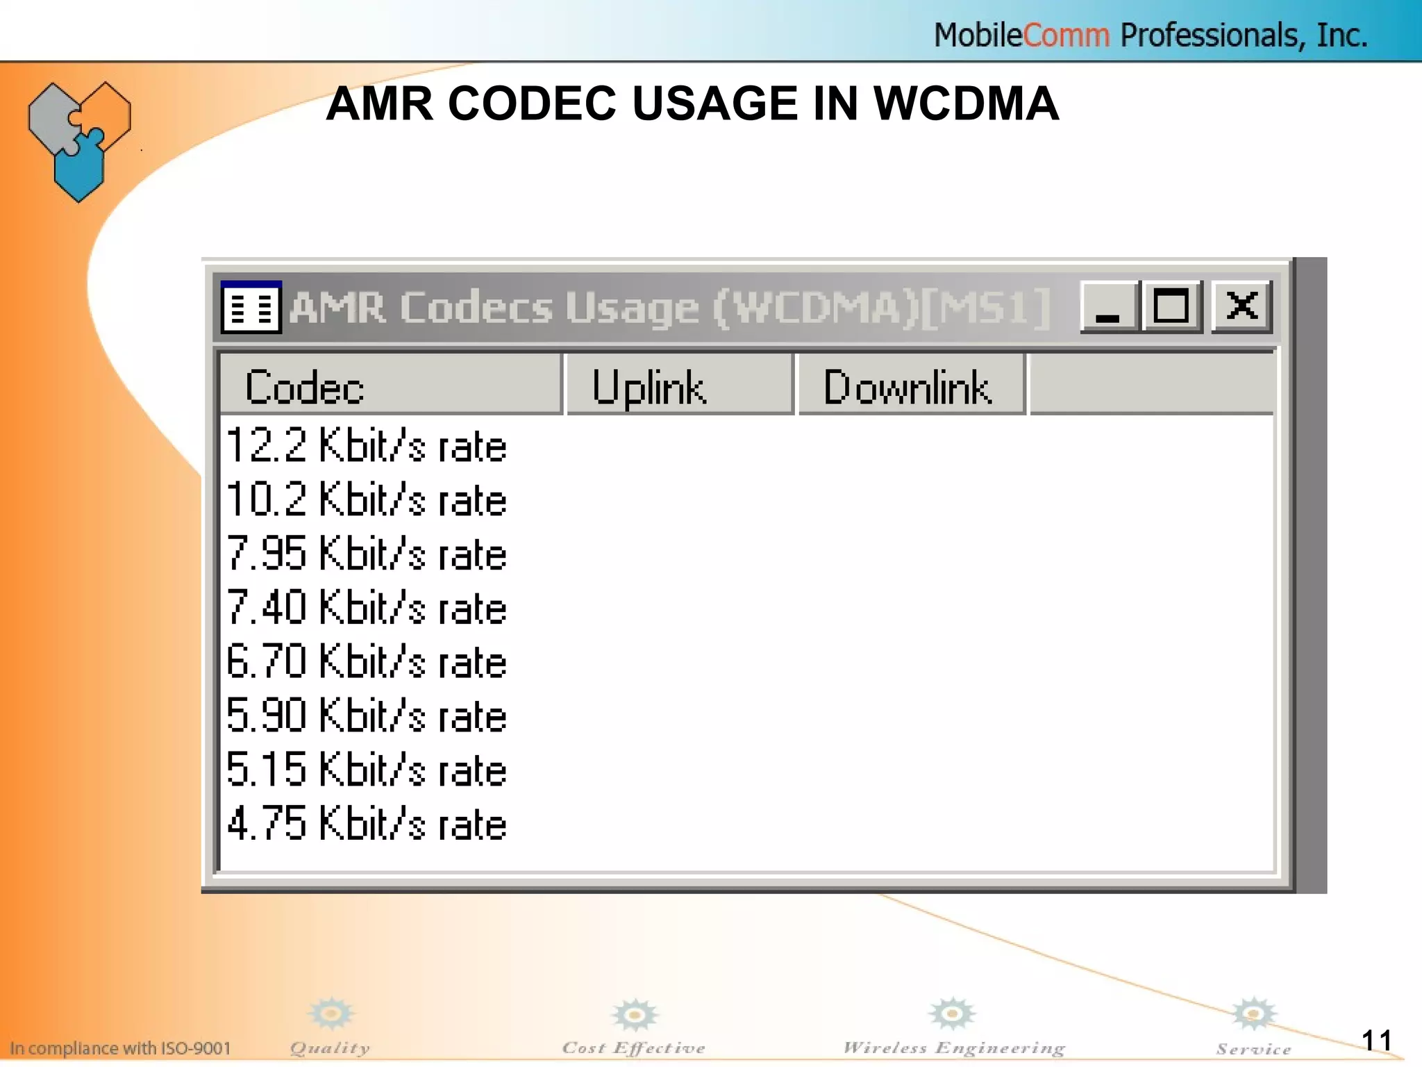
Task: Select the 4.75 Kbit/s rate row
Action: click(746, 824)
